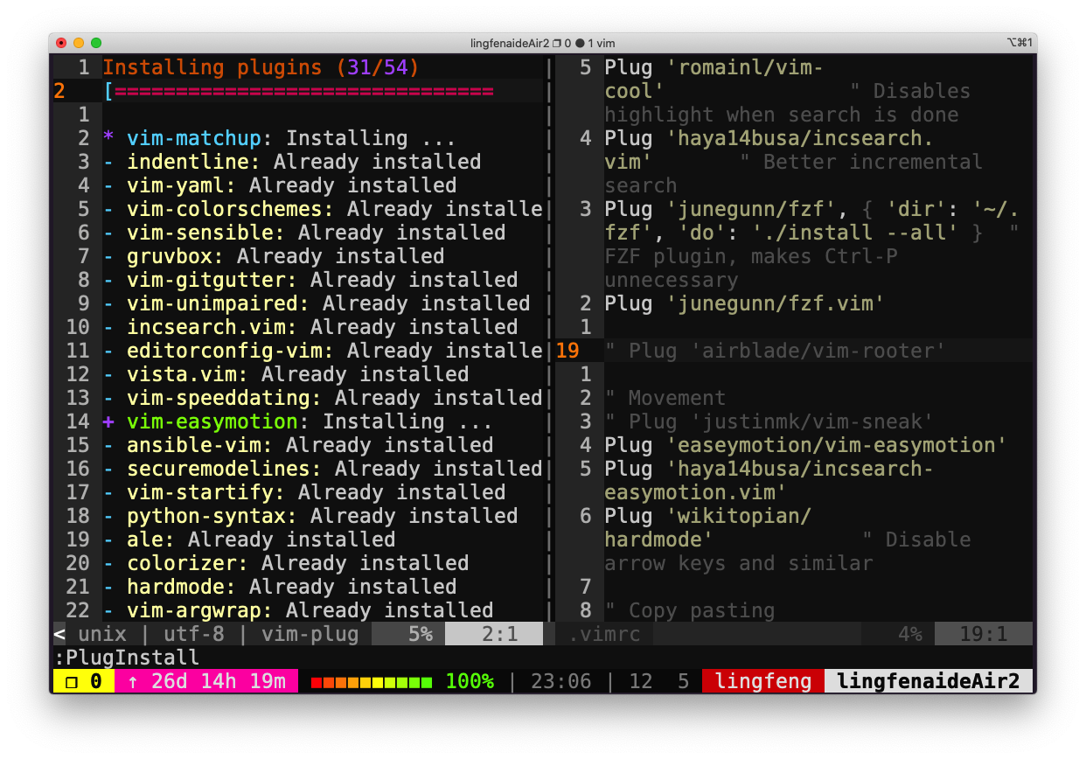Click the tmux window 0 indicator
Viewport: 1086px width, 759px height.
pyautogui.click(x=83, y=681)
